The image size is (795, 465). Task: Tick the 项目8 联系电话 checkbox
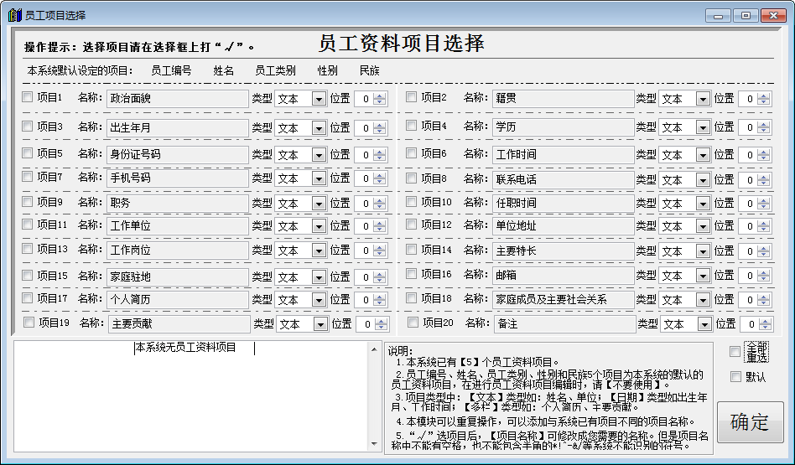412,178
